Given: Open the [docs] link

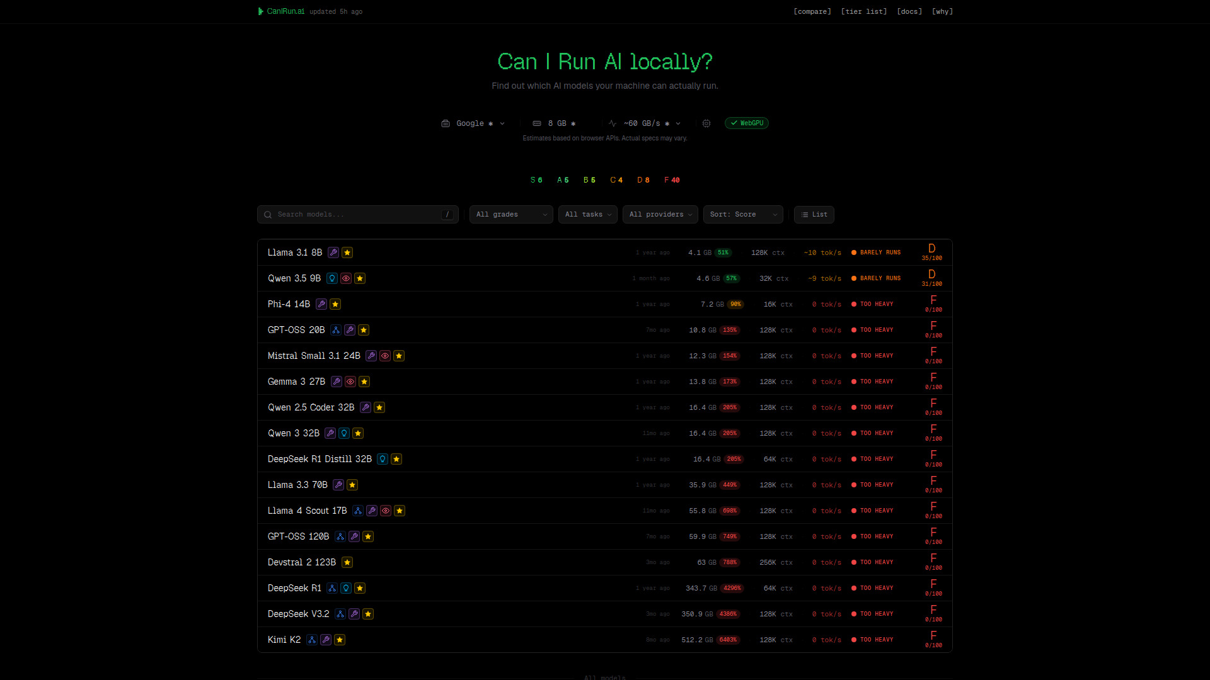Looking at the screenshot, I should tap(909, 11).
